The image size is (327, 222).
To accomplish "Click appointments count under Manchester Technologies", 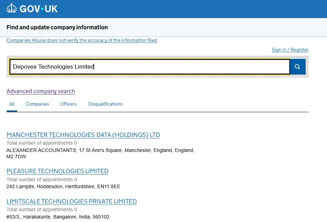I will (x=42, y=143).
